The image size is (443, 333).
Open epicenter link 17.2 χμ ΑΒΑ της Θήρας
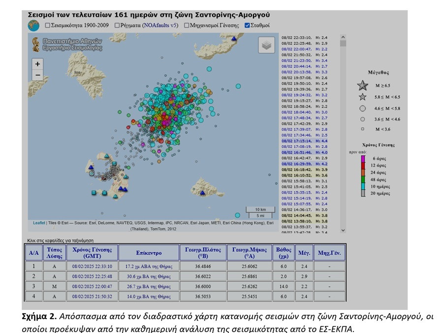pos(149,266)
